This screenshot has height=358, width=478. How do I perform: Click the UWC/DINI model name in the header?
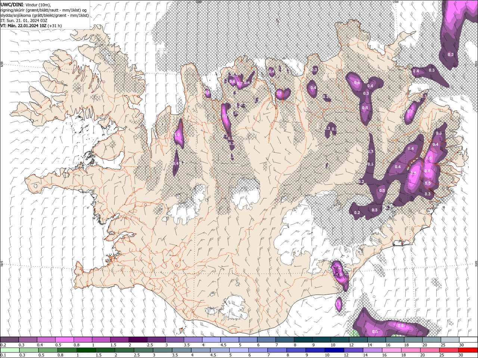(x=12, y=4)
